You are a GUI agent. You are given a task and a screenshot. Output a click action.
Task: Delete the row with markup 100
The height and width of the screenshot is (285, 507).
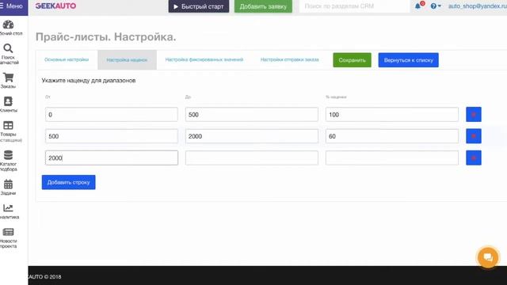(x=474, y=114)
